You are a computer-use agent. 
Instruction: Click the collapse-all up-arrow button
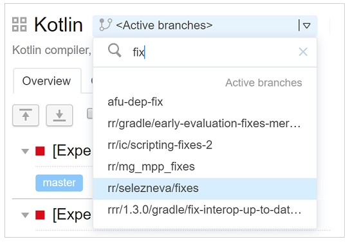coord(26,115)
